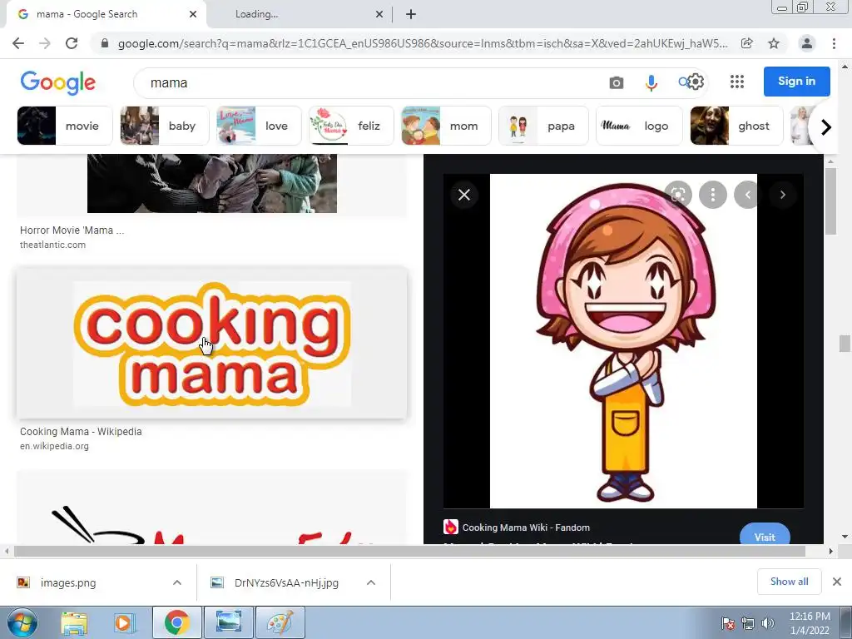Click the Sign in button
852x639 pixels.
796,82
